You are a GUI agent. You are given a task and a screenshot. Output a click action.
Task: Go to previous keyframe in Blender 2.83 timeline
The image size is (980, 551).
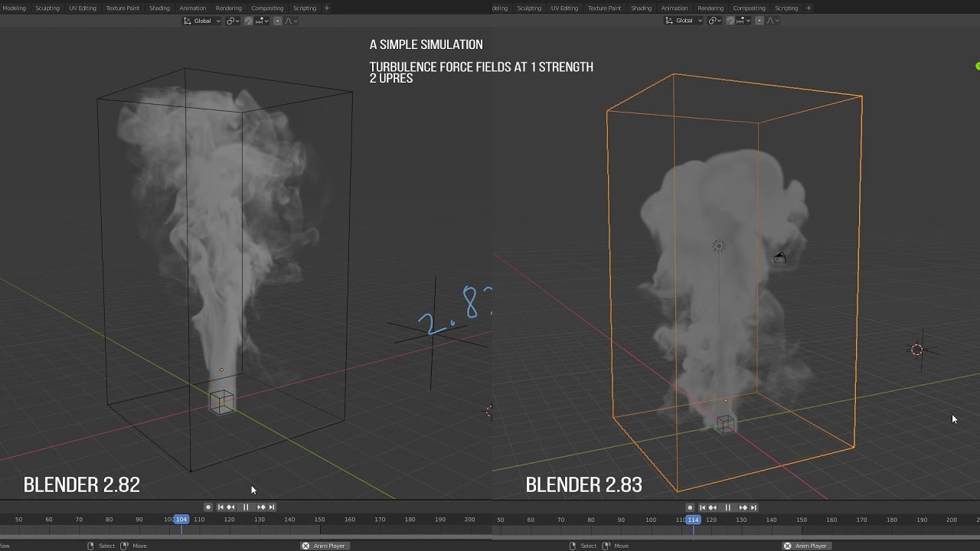click(713, 507)
